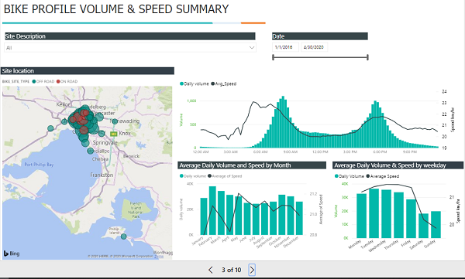Select the 'All' site description field
Viewport: 465px width, 279px height.
tap(130, 48)
